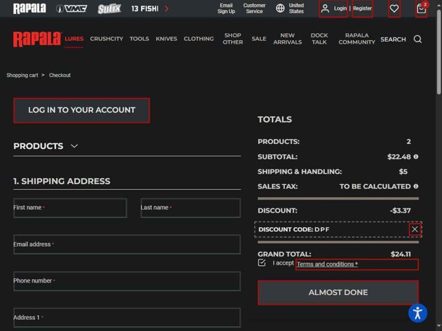Go to the VMC brand logo
The width and height of the screenshot is (442, 331).
click(x=72, y=9)
